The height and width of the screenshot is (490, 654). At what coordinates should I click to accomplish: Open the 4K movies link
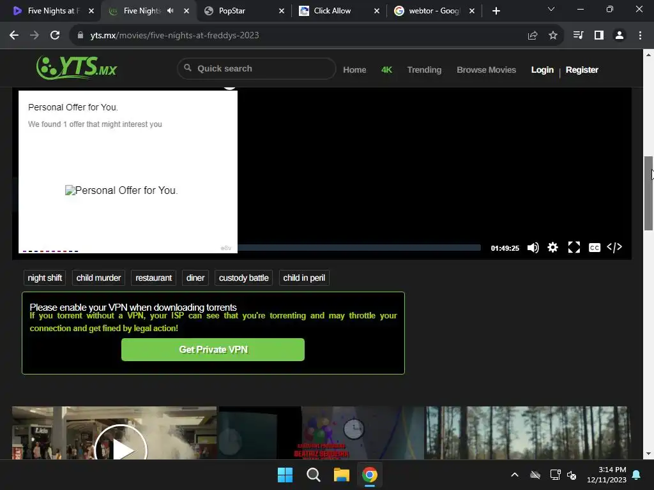point(386,70)
